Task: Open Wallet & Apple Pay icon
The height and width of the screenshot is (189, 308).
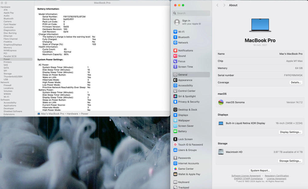Action: pos(175,174)
